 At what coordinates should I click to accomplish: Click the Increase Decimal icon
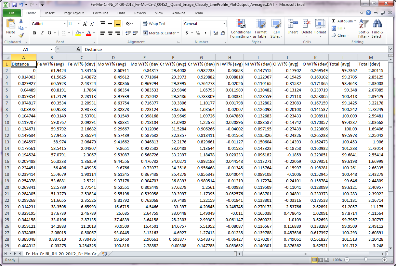click(x=216, y=33)
